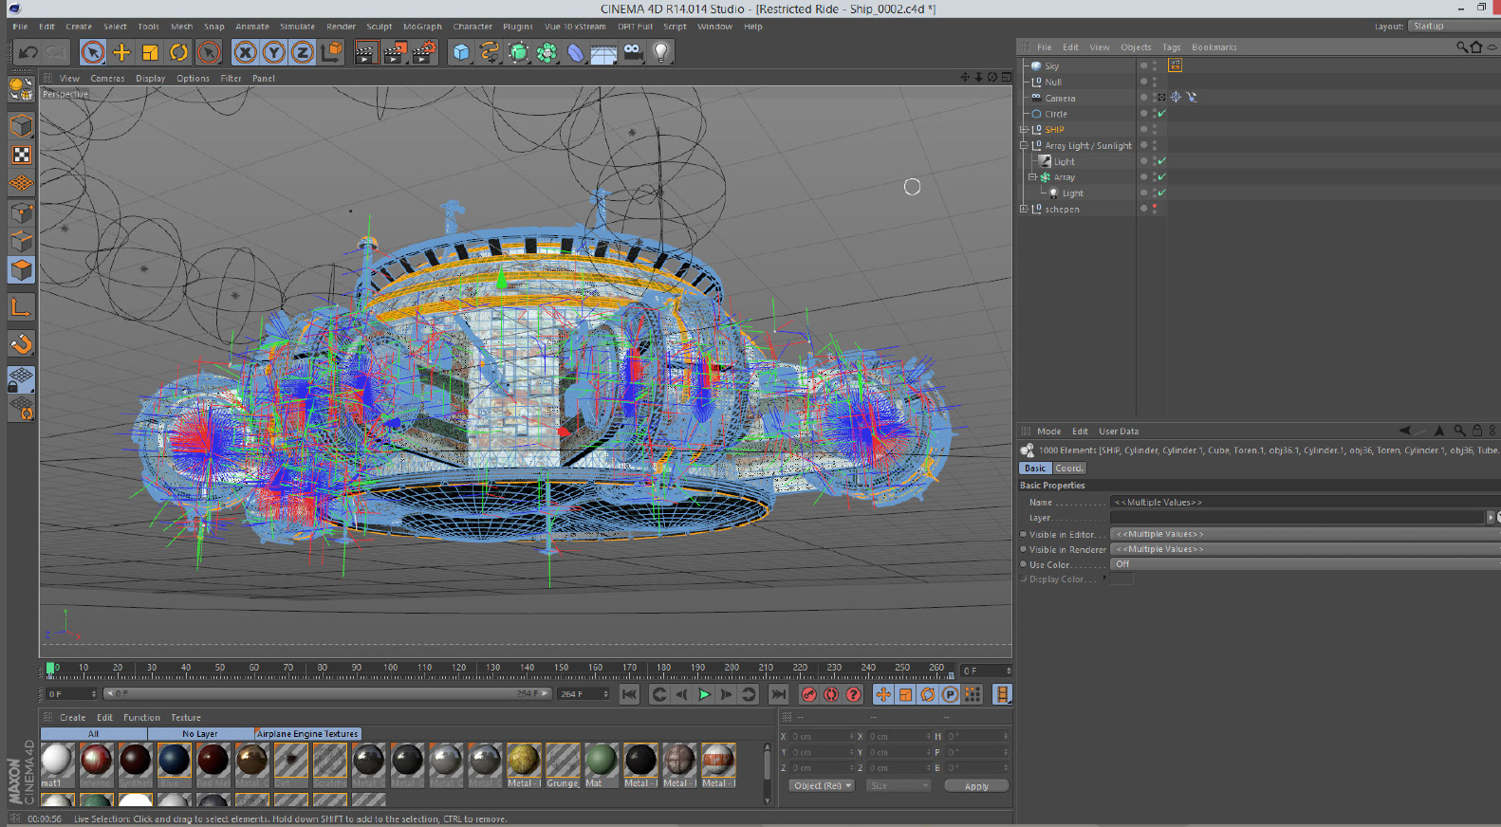This screenshot has height=827, width=1501.
Task: Open the material manager Texture menu
Action: (186, 718)
